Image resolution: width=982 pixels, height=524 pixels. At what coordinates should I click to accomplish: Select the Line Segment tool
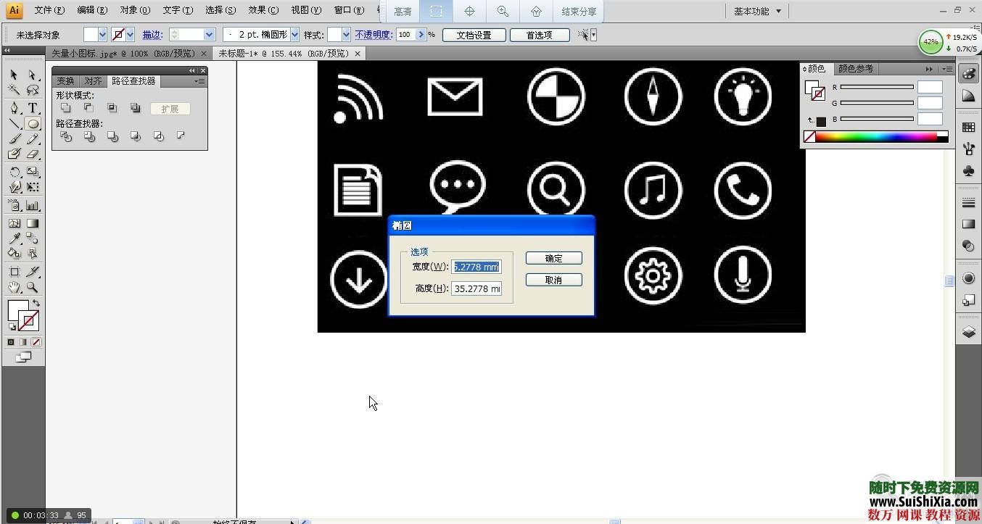point(14,124)
